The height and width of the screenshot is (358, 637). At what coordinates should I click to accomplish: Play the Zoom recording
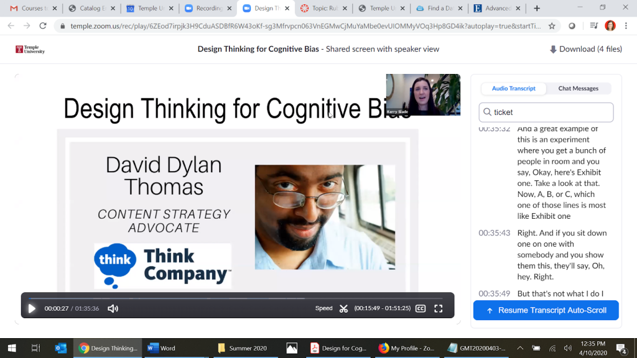(x=32, y=308)
